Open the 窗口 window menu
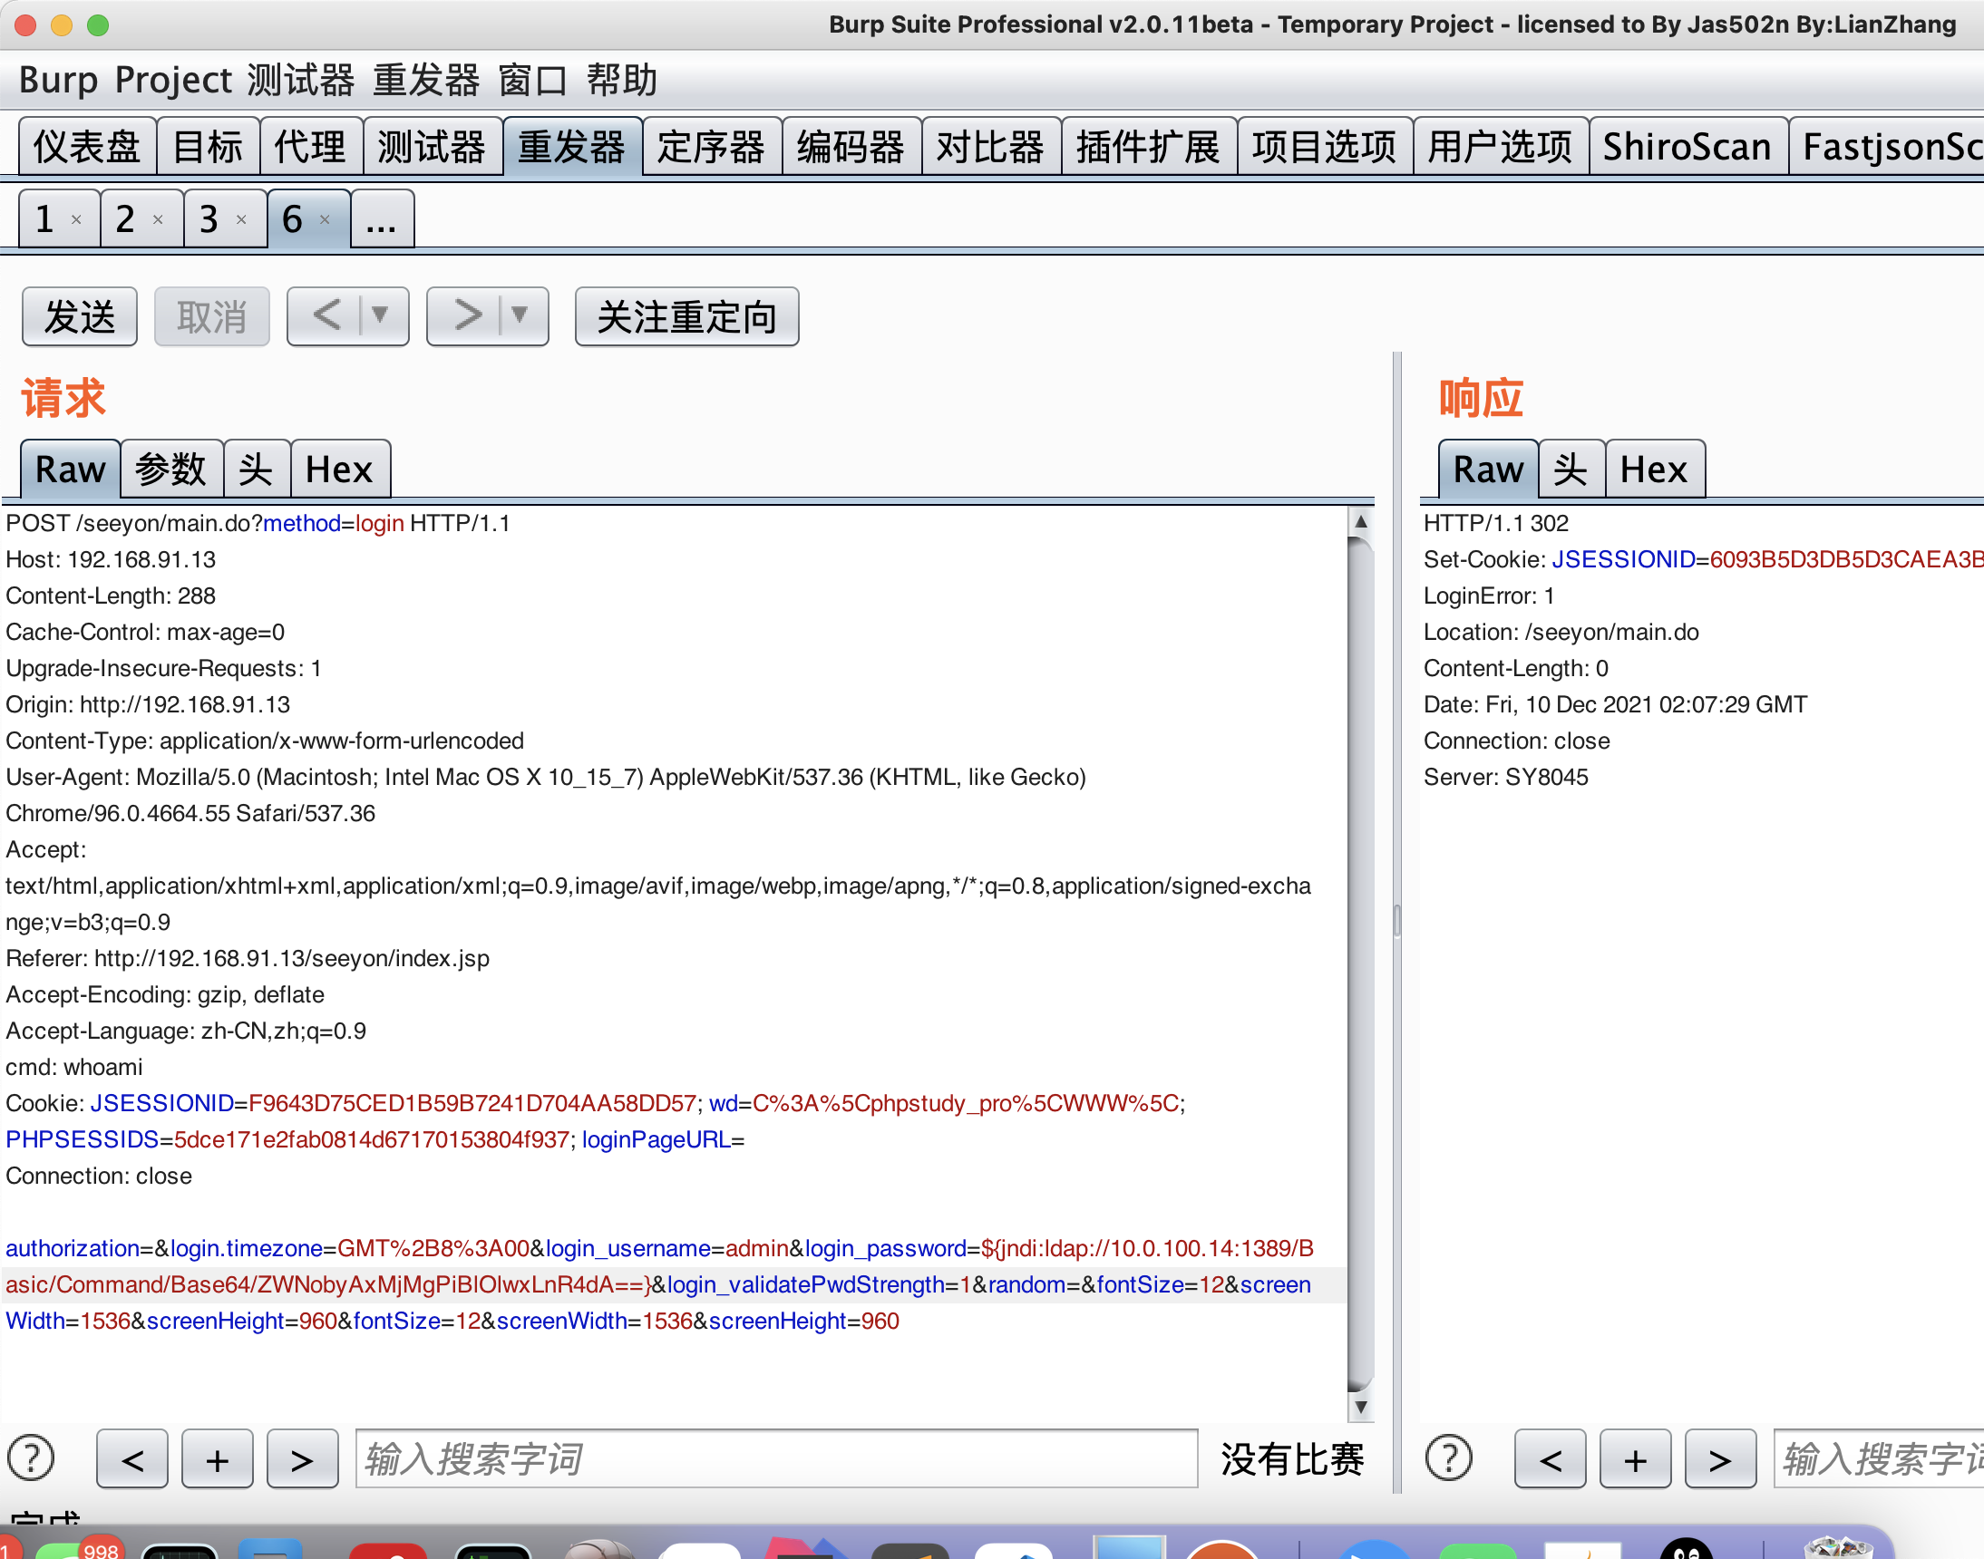 (533, 81)
